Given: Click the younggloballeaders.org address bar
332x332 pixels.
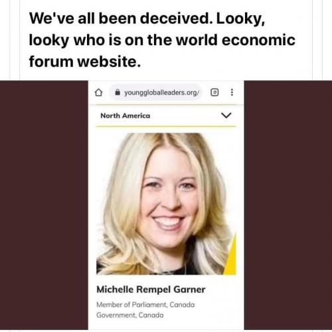Looking at the screenshot, I should 156,92.
